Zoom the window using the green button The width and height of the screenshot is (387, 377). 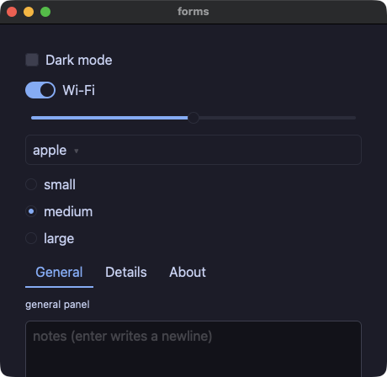(45, 12)
